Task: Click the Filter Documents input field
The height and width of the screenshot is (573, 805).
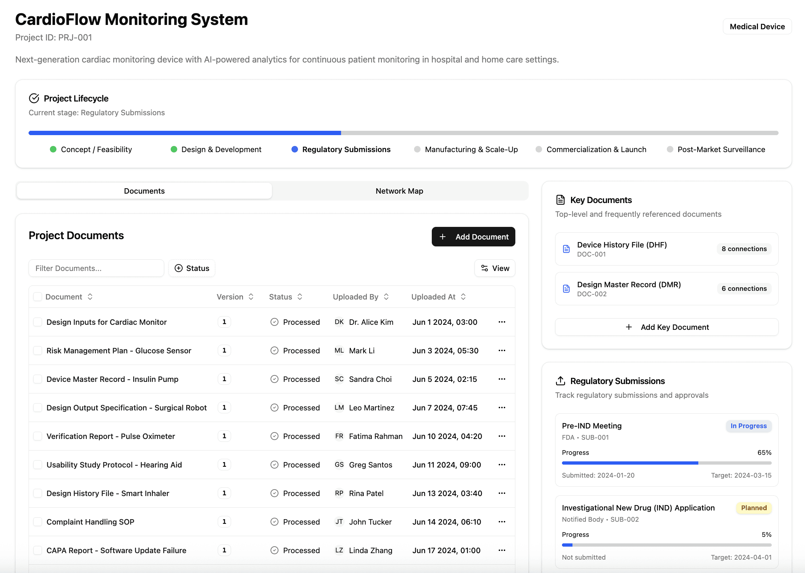Action: (x=96, y=268)
